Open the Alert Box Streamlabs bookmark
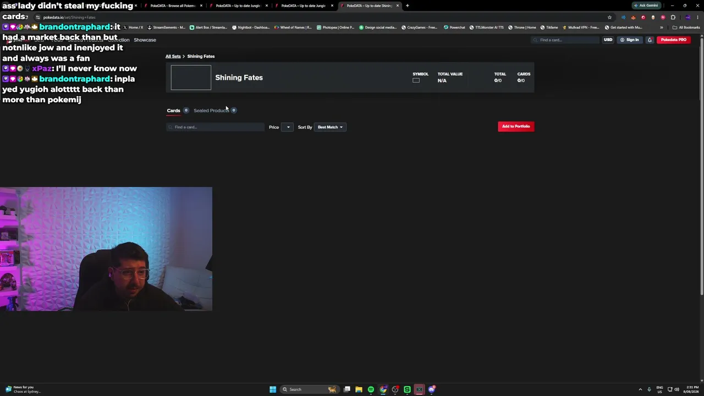The height and width of the screenshot is (396, 704). tap(209, 28)
